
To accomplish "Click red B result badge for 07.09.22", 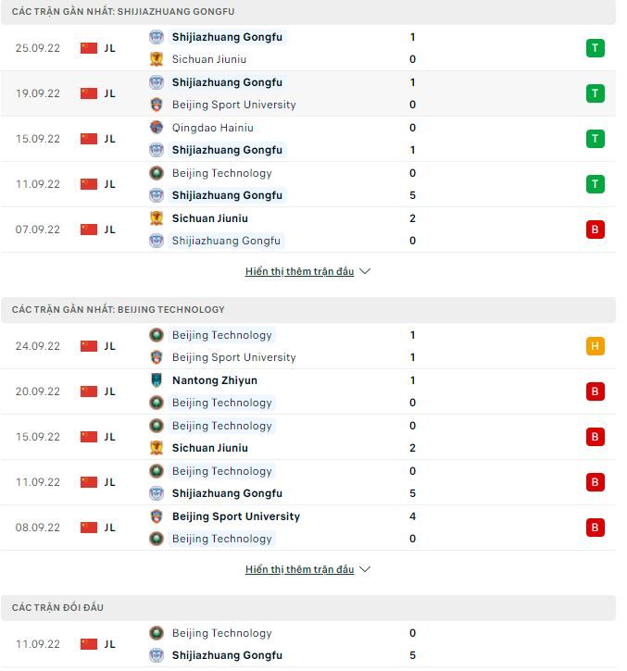I will 595,230.
